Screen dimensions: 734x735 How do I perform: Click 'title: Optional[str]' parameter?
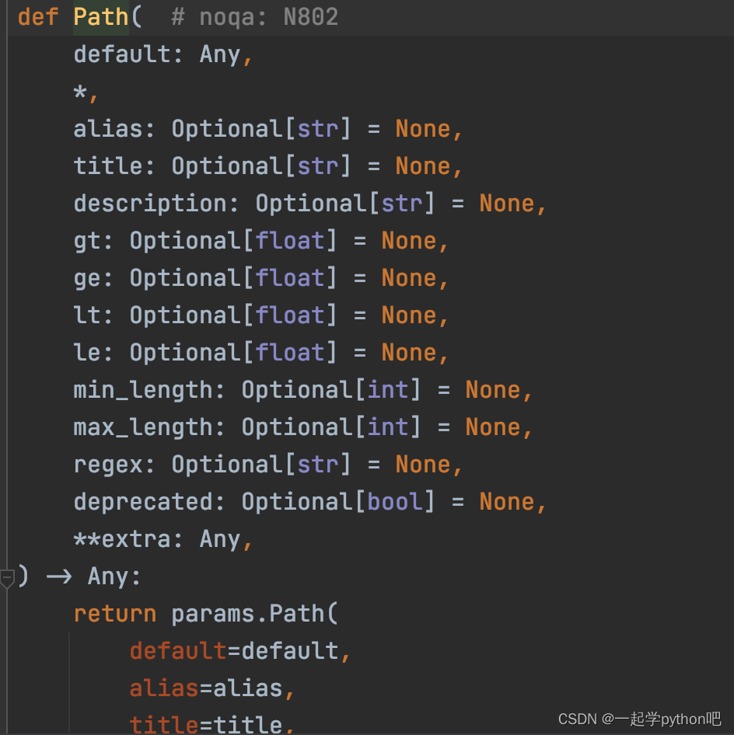tap(212, 166)
